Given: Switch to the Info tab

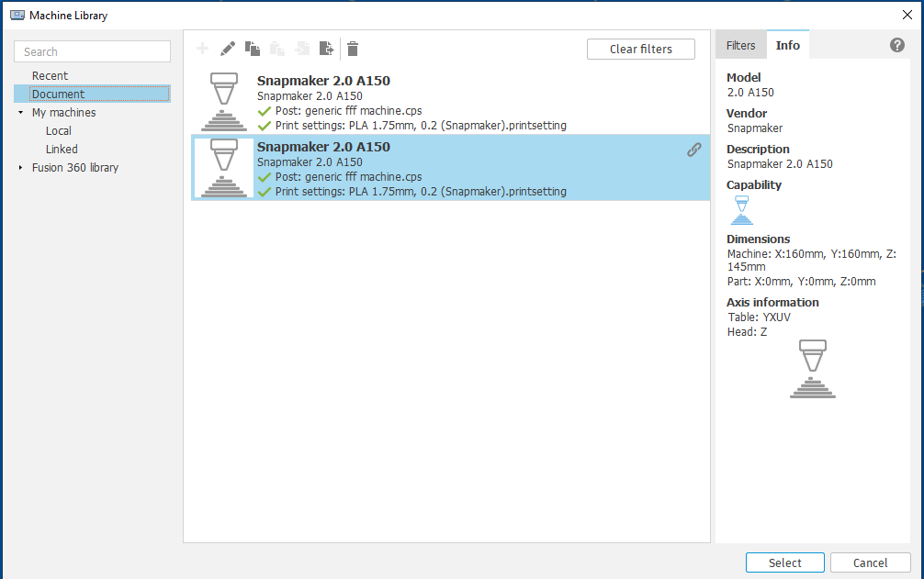Looking at the screenshot, I should click(x=788, y=45).
